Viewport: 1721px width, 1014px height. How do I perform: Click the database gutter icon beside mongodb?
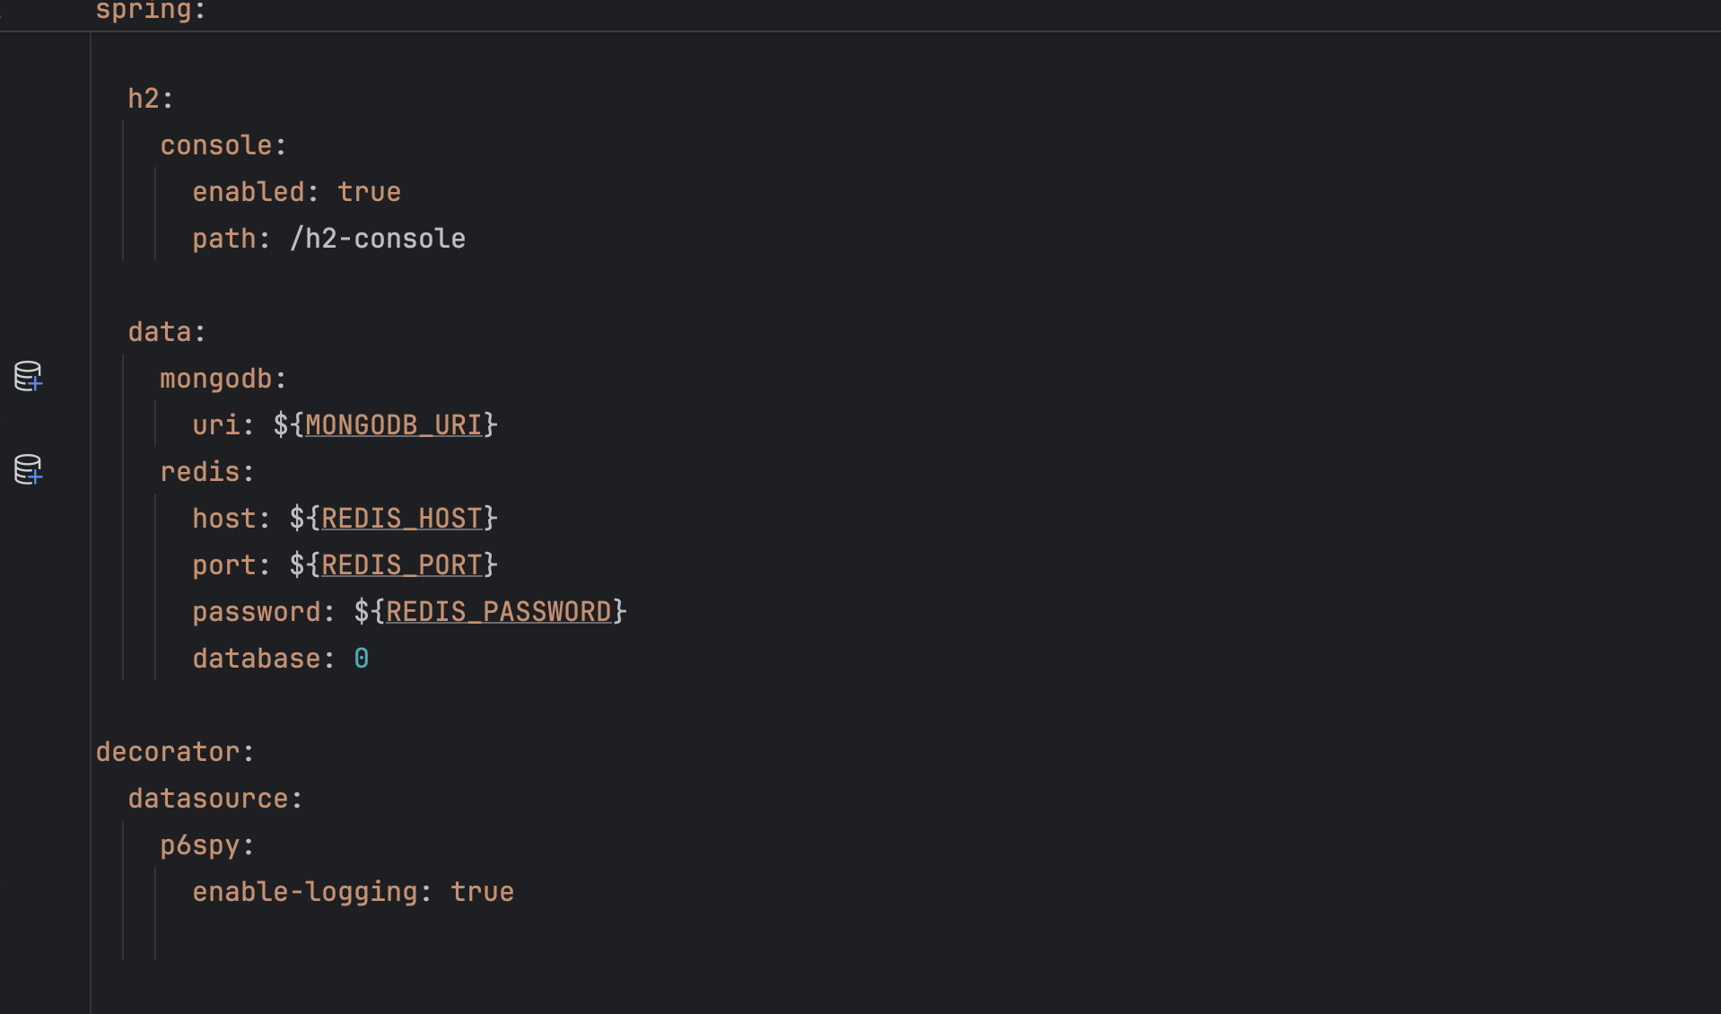tap(28, 376)
